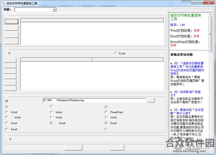Open the 如何取消广告显示 question link
Screen dimensions: 216x155
[185, 94]
